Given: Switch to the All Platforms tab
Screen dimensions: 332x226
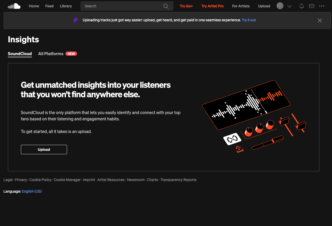Looking at the screenshot, I should tap(51, 54).
